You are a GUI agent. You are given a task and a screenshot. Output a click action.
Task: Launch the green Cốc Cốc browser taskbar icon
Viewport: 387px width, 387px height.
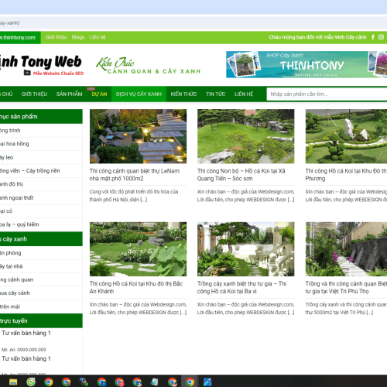tap(31, 382)
